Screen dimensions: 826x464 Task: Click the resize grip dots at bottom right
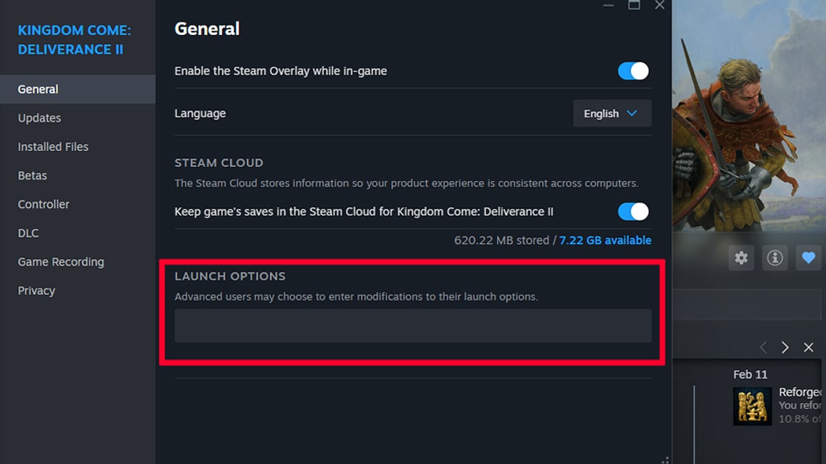pyautogui.click(x=664, y=459)
